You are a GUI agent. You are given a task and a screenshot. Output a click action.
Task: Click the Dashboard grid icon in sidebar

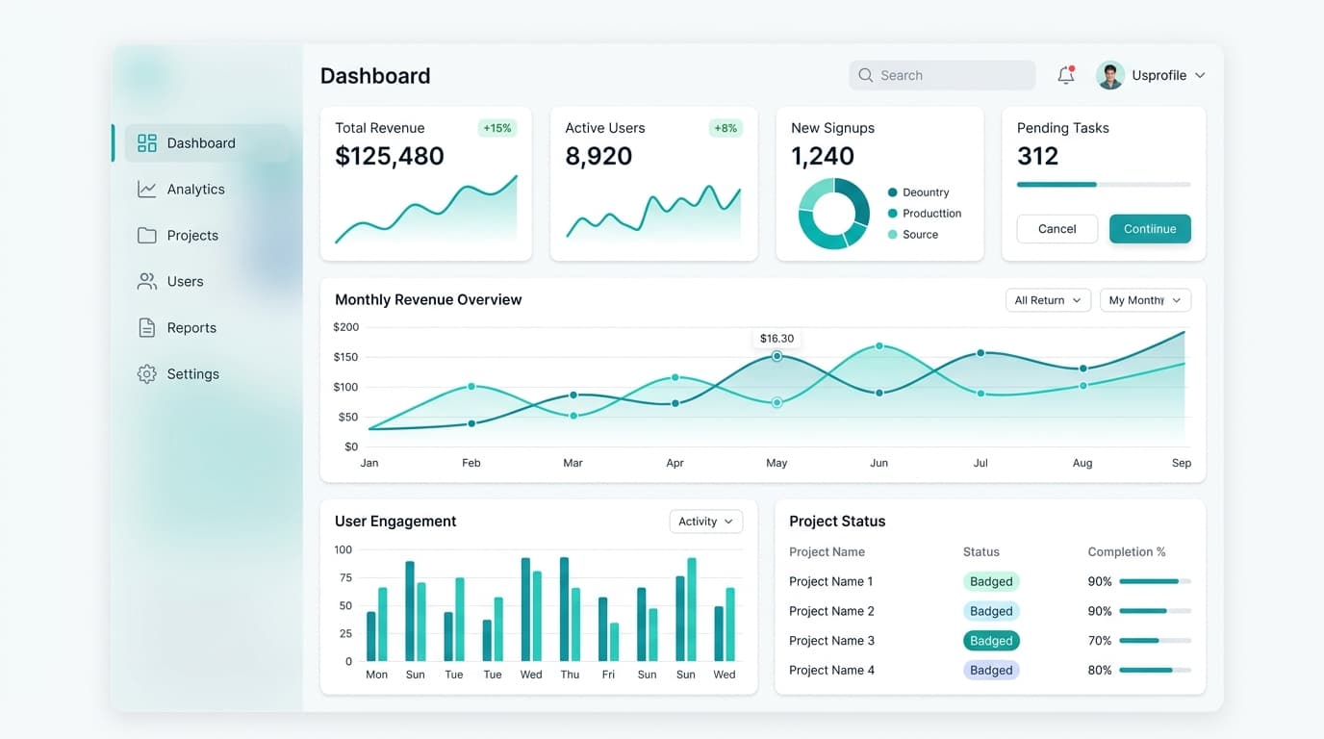[147, 143]
